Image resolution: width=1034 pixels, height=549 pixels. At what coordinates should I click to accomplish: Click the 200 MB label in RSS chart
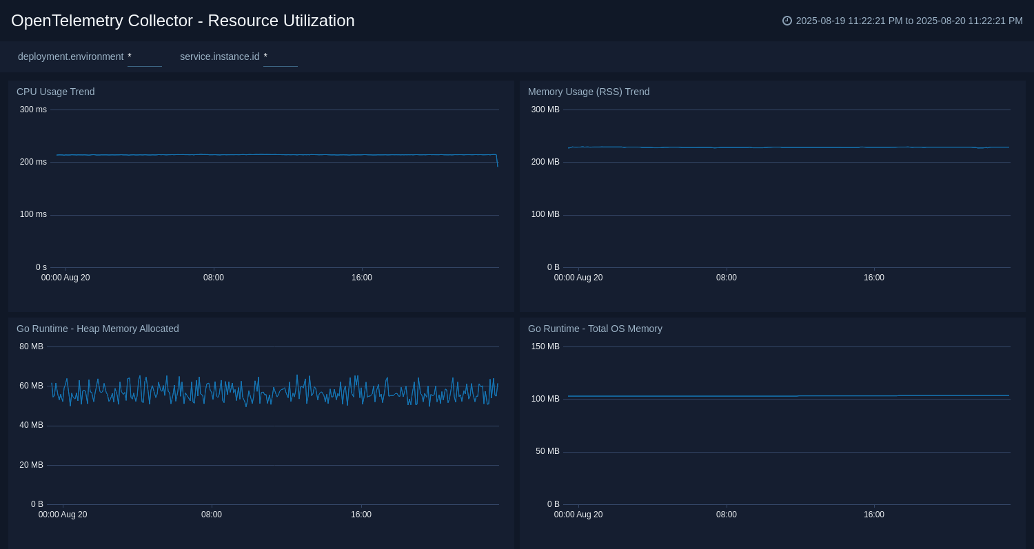click(545, 162)
